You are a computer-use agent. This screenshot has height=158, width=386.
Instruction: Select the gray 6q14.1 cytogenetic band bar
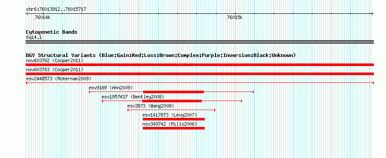[x=200, y=42]
